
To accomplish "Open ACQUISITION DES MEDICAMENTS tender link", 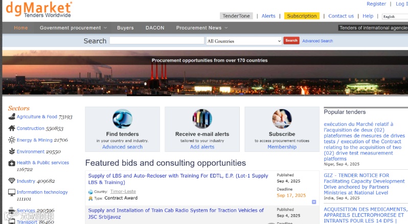I will click(366, 215).
